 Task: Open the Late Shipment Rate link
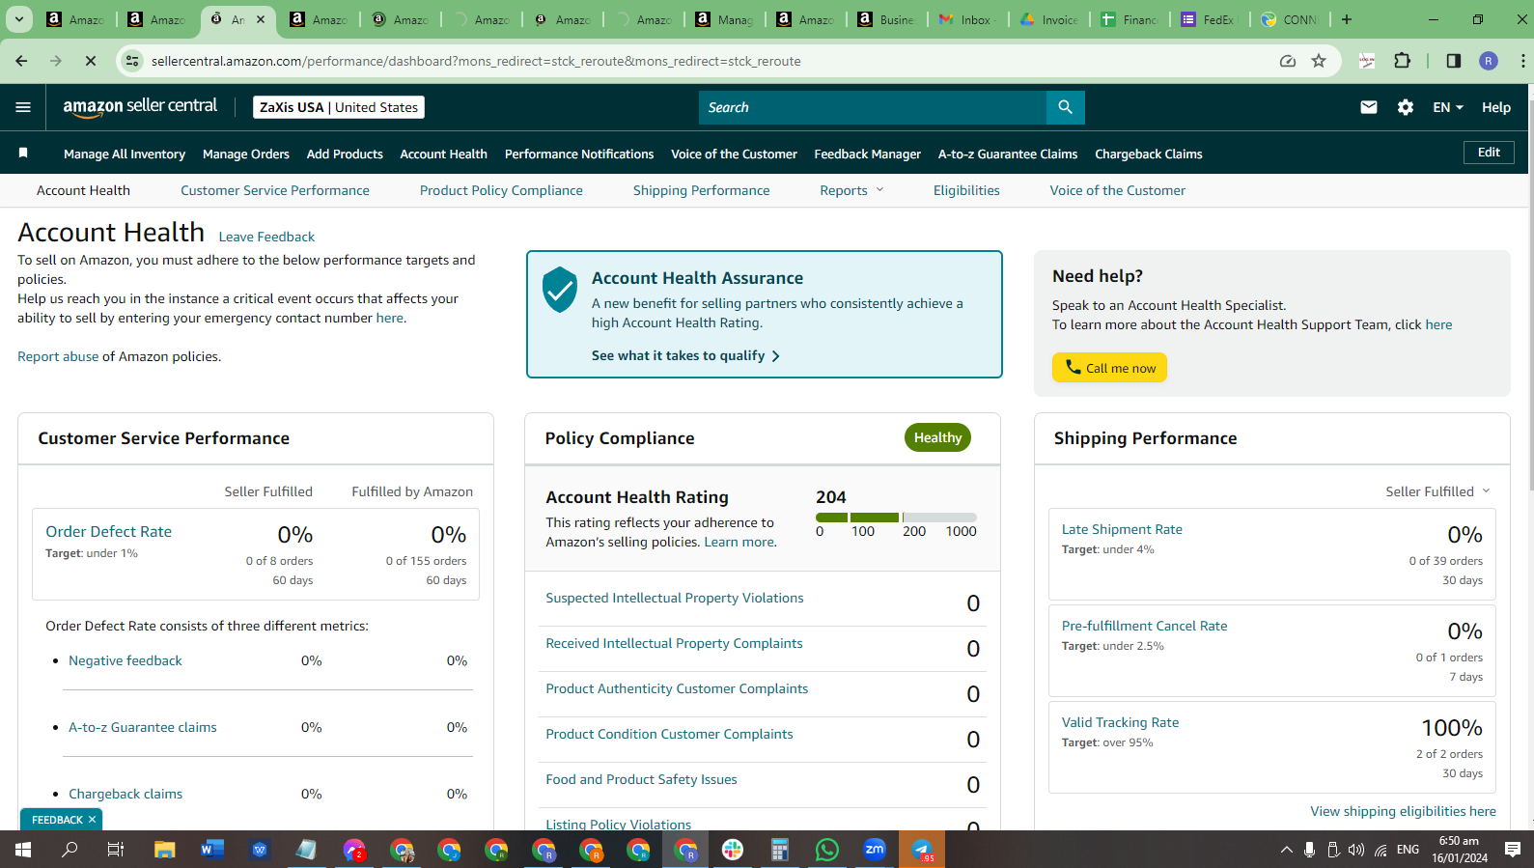coord(1122,529)
